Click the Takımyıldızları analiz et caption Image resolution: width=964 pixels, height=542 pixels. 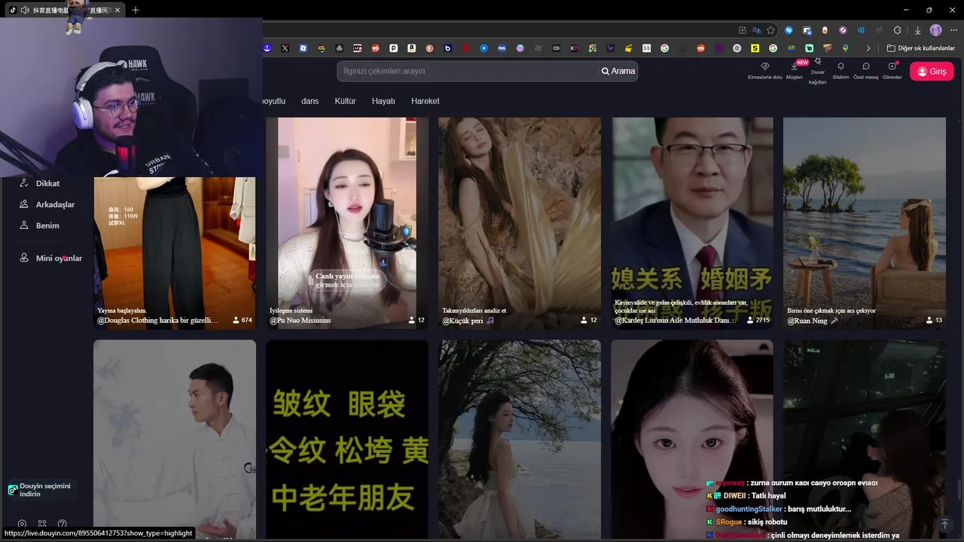point(474,310)
